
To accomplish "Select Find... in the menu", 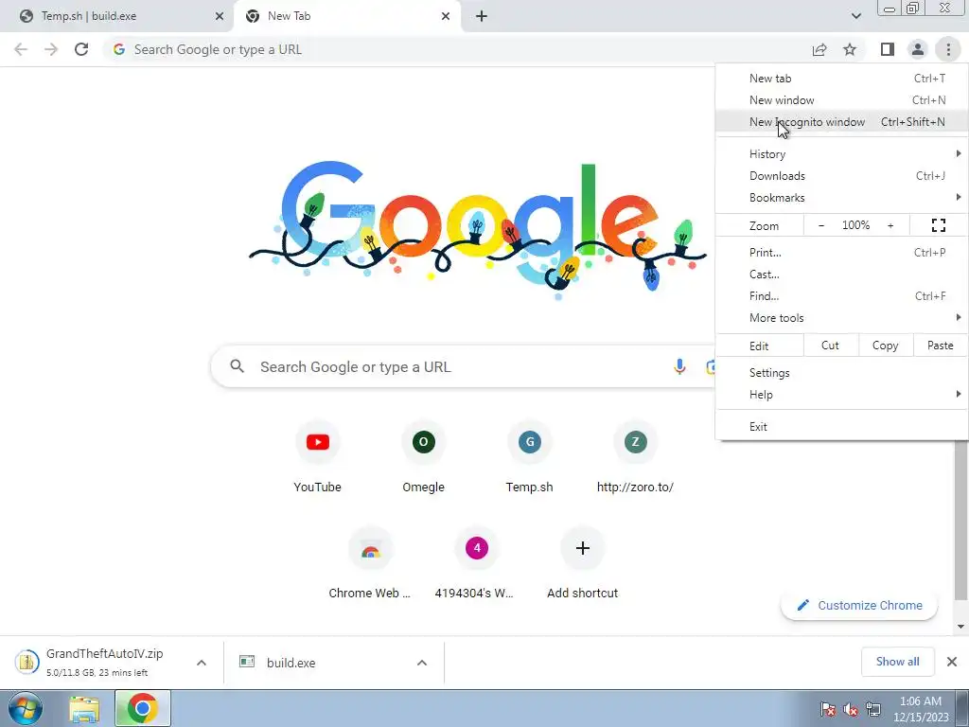I will pos(841,296).
